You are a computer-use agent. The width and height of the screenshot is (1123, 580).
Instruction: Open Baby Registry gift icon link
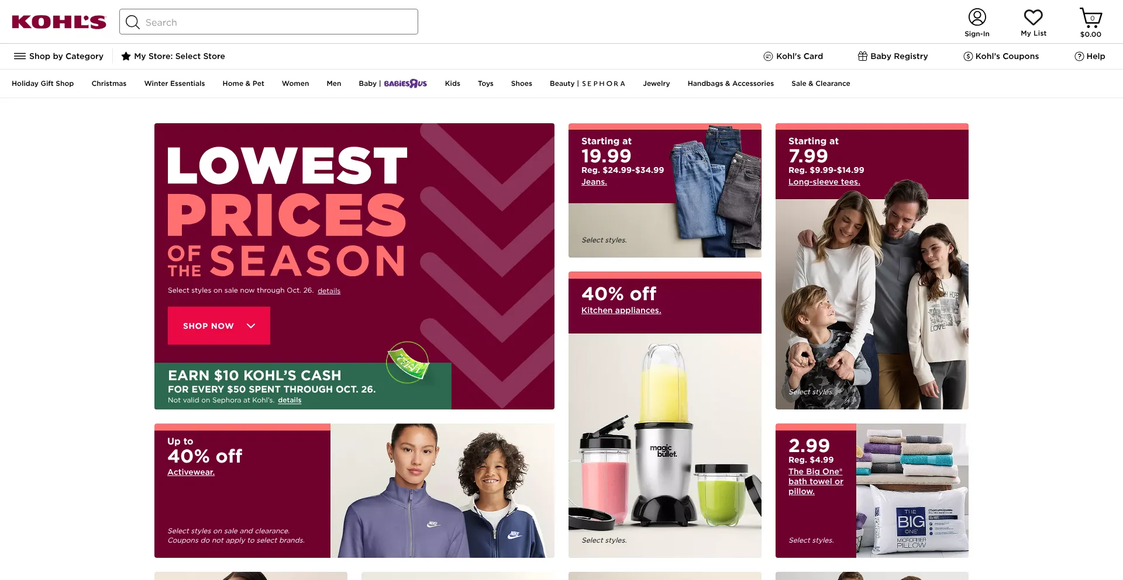pos(893,56)
